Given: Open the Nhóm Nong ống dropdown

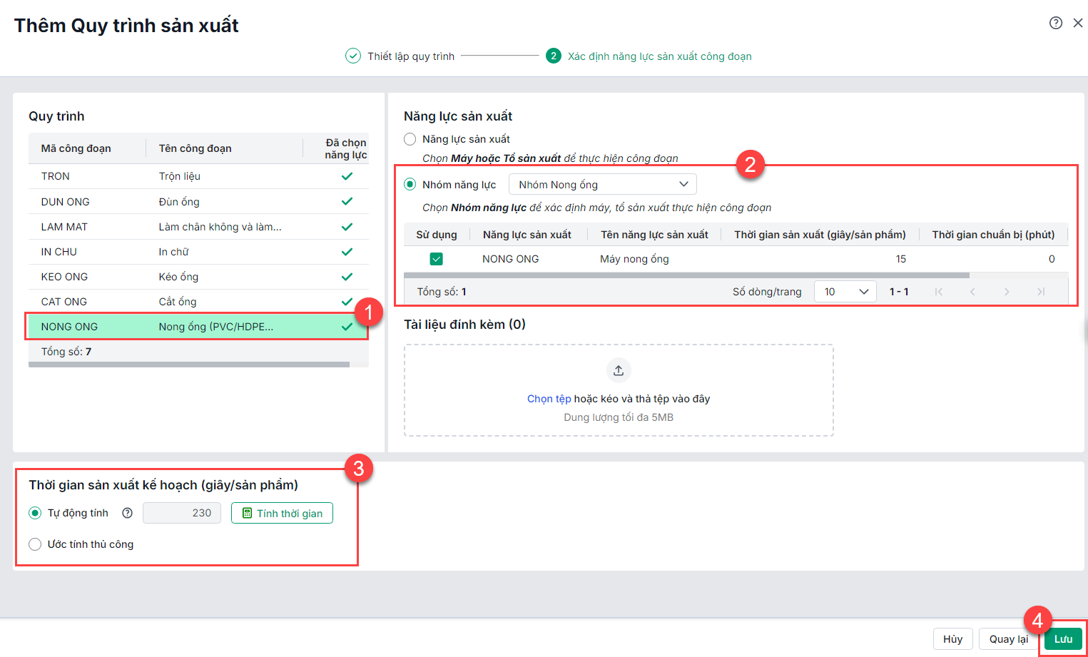Looking at the screenshot, I should tap(602, 185).
